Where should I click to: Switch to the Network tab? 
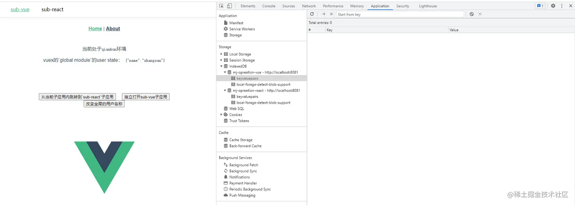(x=309, y=6)
